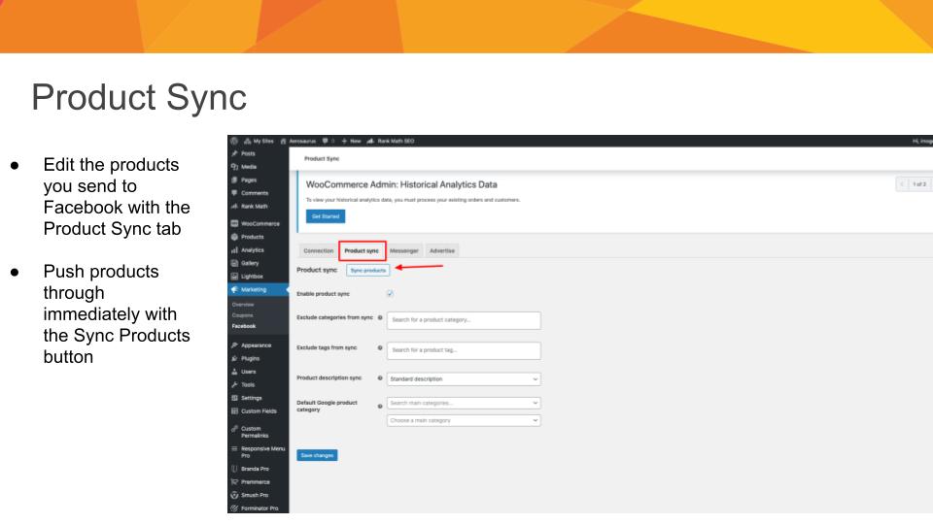This screenshot has height=524, width=933.
Task: Switch to the Product sync tab
Action: pos(362,250)
